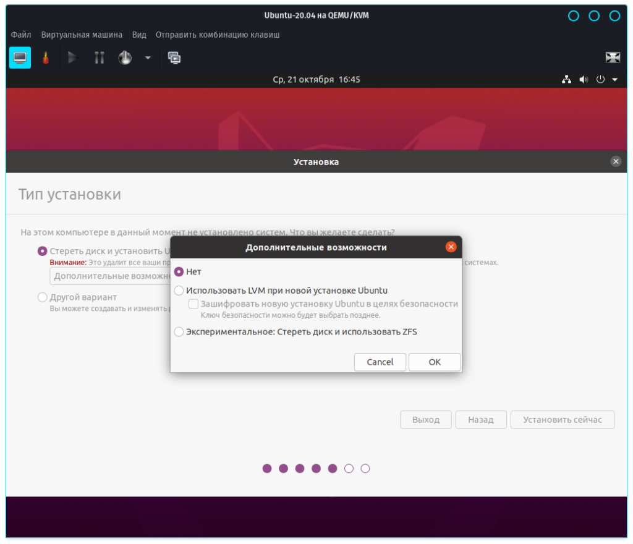
Task: Expand shutdown options dropdown arrow
Action: coord(148,57)
